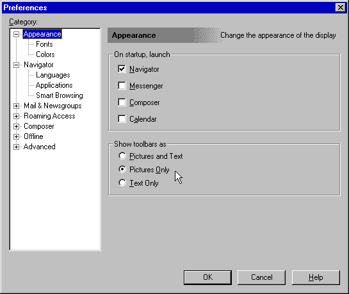
Task: Select Languages under Navigator
Action: (53, 75)
